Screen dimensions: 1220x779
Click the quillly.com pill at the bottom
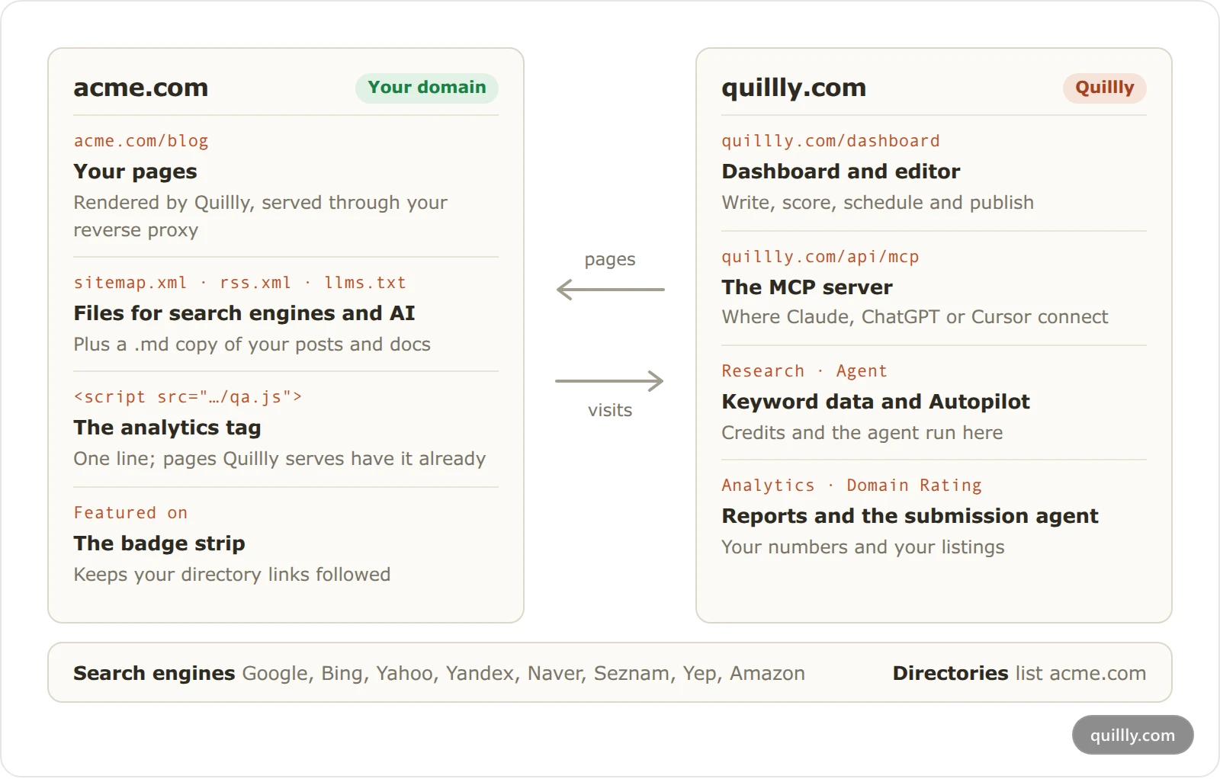click(1132, 736)
